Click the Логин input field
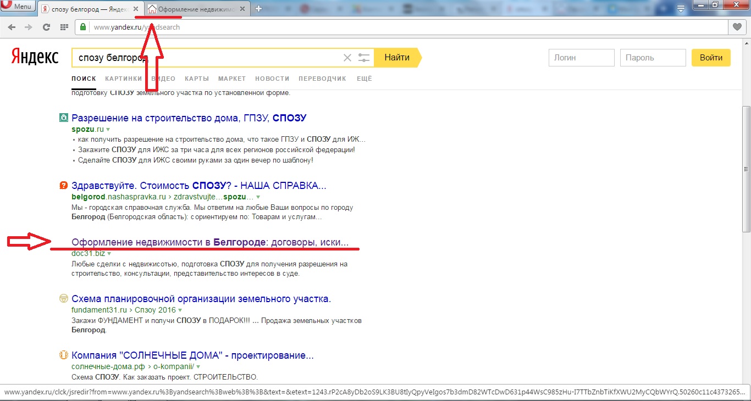The height and width of the screenshot is (401, 751). point(582,58)
